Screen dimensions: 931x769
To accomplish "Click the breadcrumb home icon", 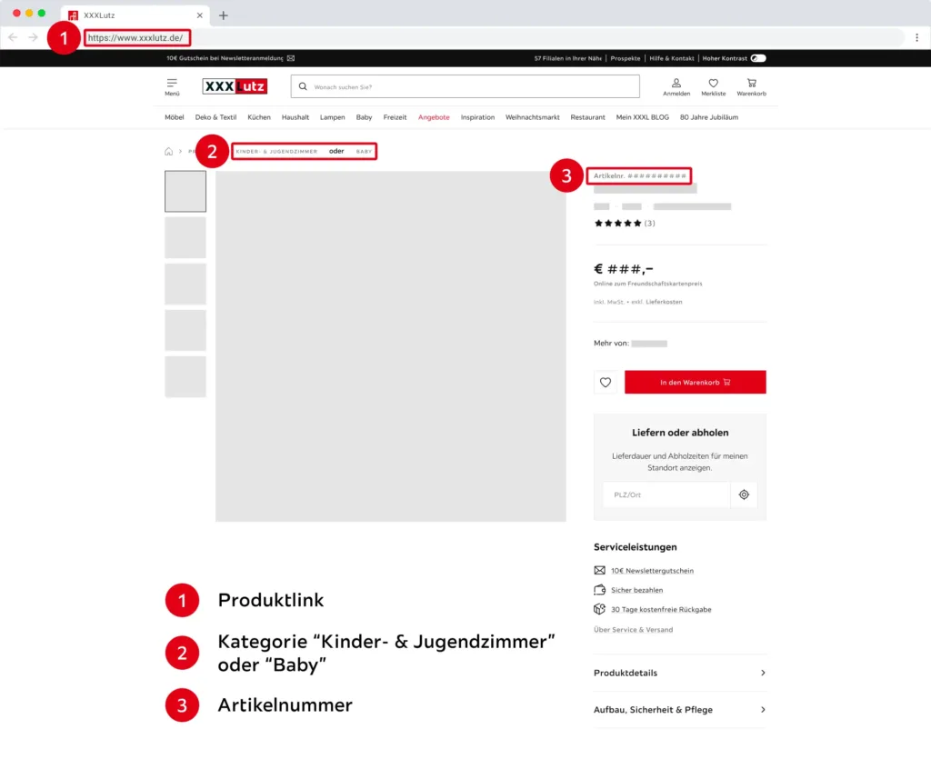I will point(168,151).
